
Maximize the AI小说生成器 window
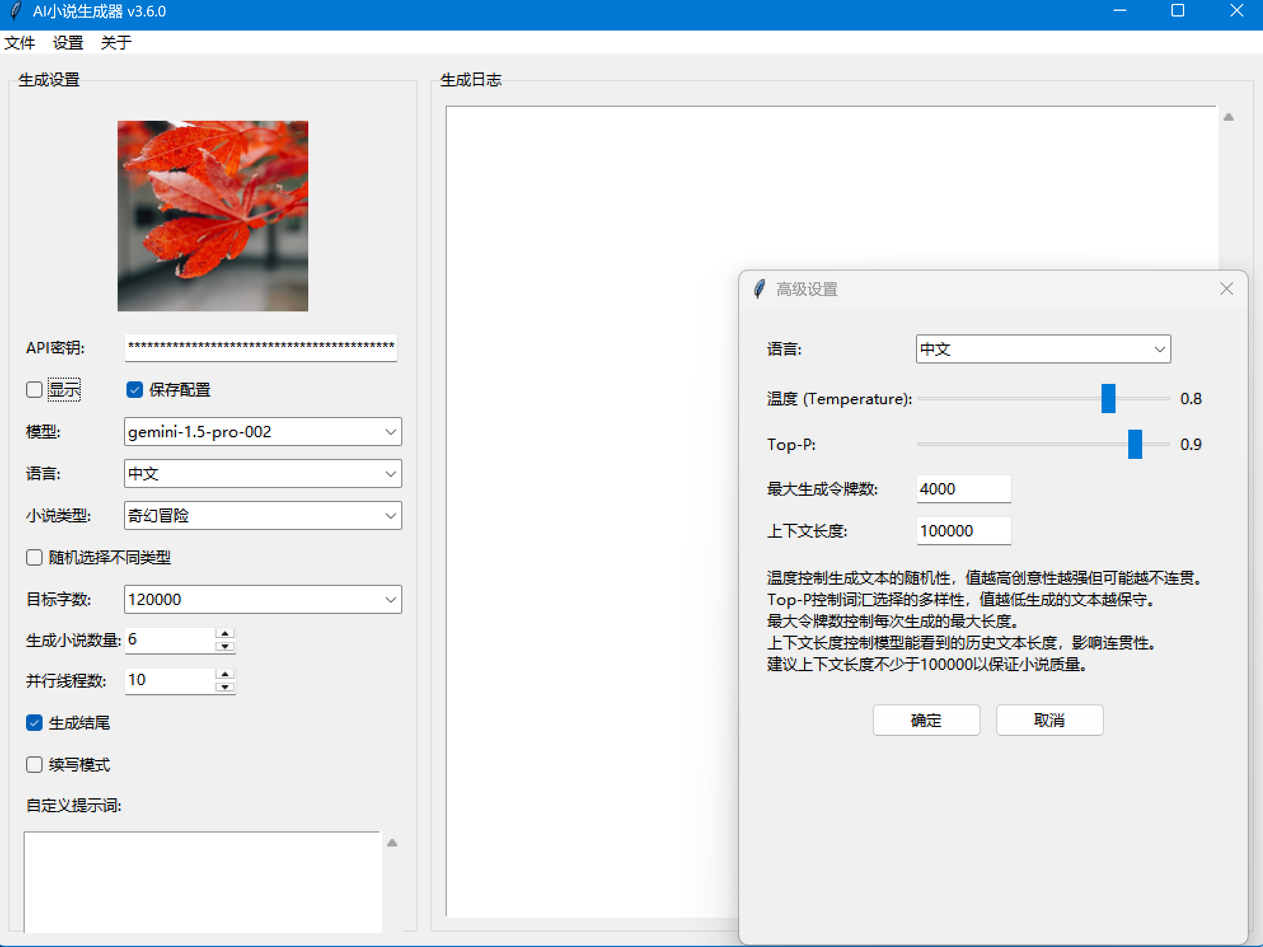point(1178,11)
